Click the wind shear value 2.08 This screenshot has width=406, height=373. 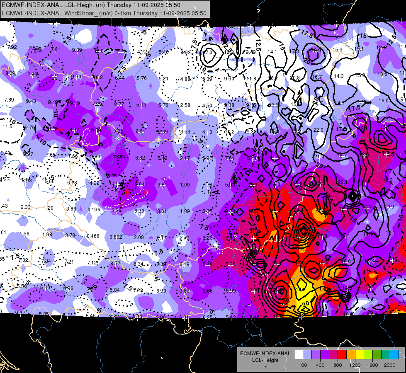[139, 237]
